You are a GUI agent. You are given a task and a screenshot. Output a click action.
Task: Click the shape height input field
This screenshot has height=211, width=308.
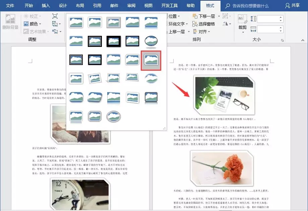268,19
